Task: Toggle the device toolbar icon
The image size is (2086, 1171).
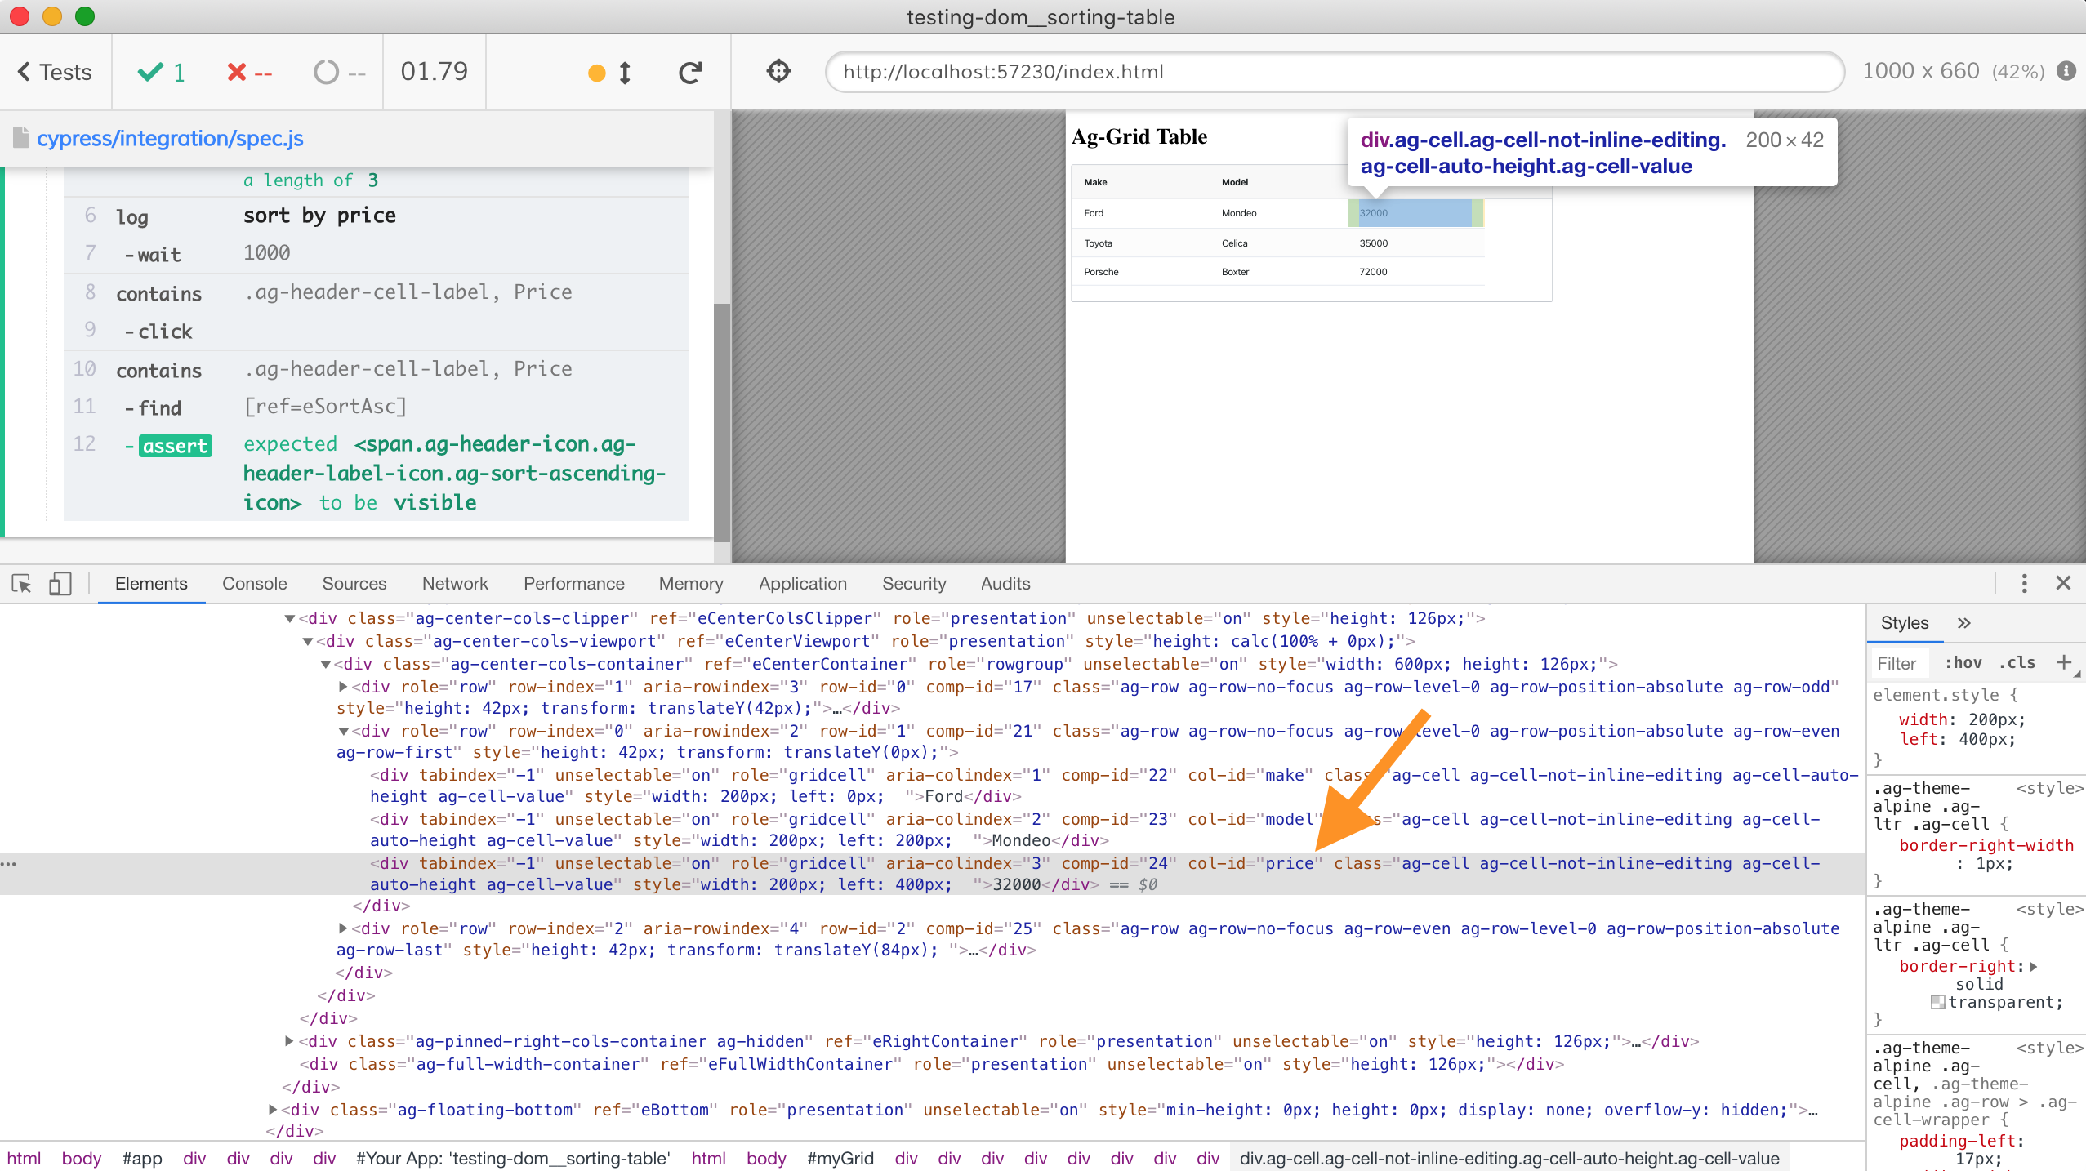Action: pos(60,584)
